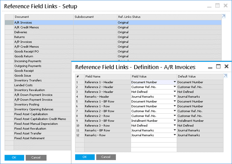
Task: Select the Fixed Asset Retirement row
Action: [29, 138]
